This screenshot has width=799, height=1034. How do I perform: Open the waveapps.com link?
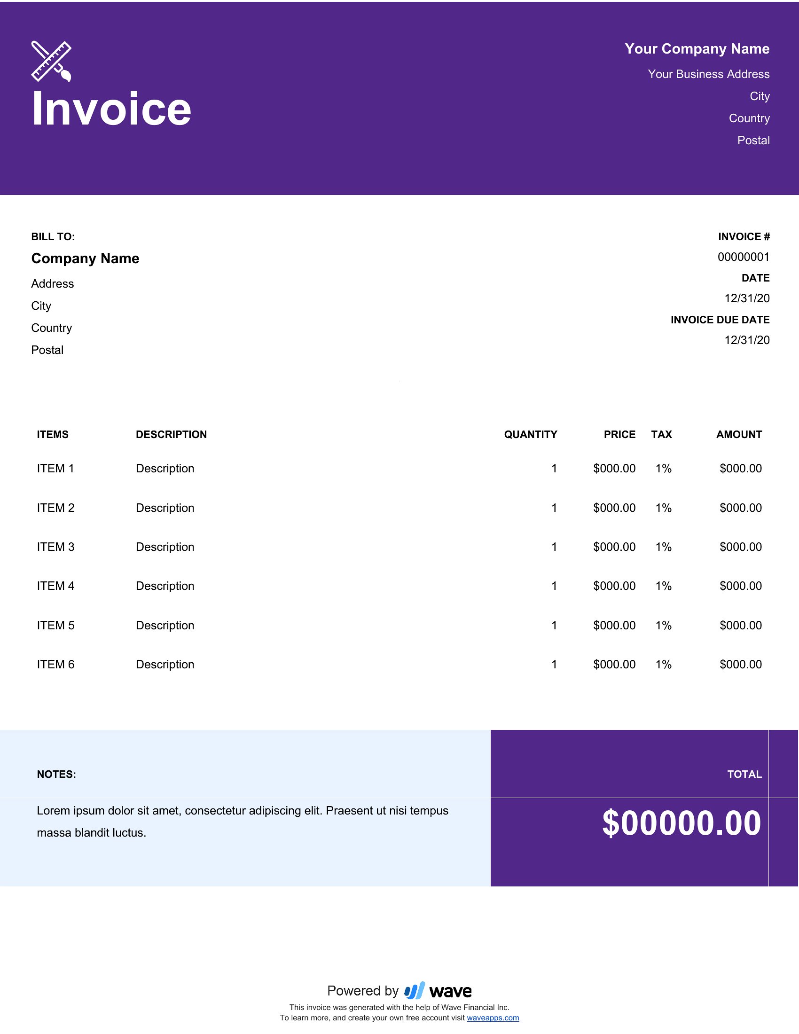[x=493, y=1018]
